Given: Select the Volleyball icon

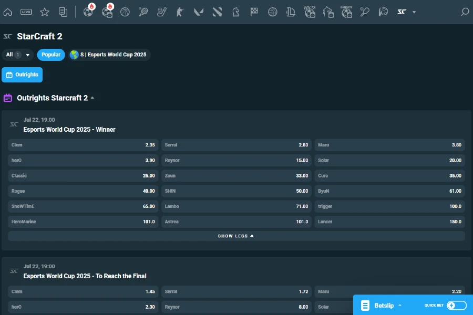Looking at the screenshot, I should pos(272,12).
